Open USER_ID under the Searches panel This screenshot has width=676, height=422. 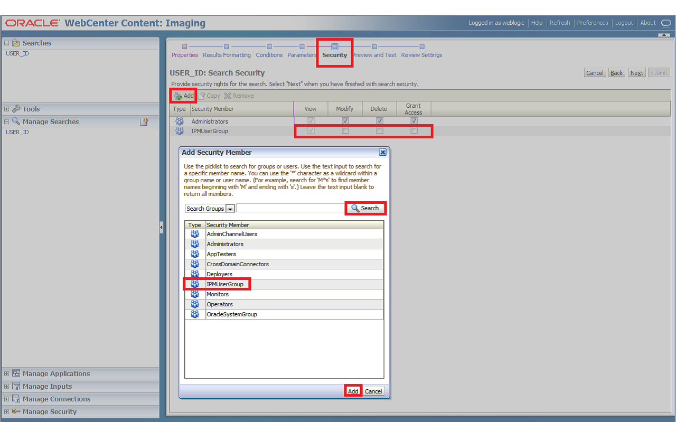point(17,53)
